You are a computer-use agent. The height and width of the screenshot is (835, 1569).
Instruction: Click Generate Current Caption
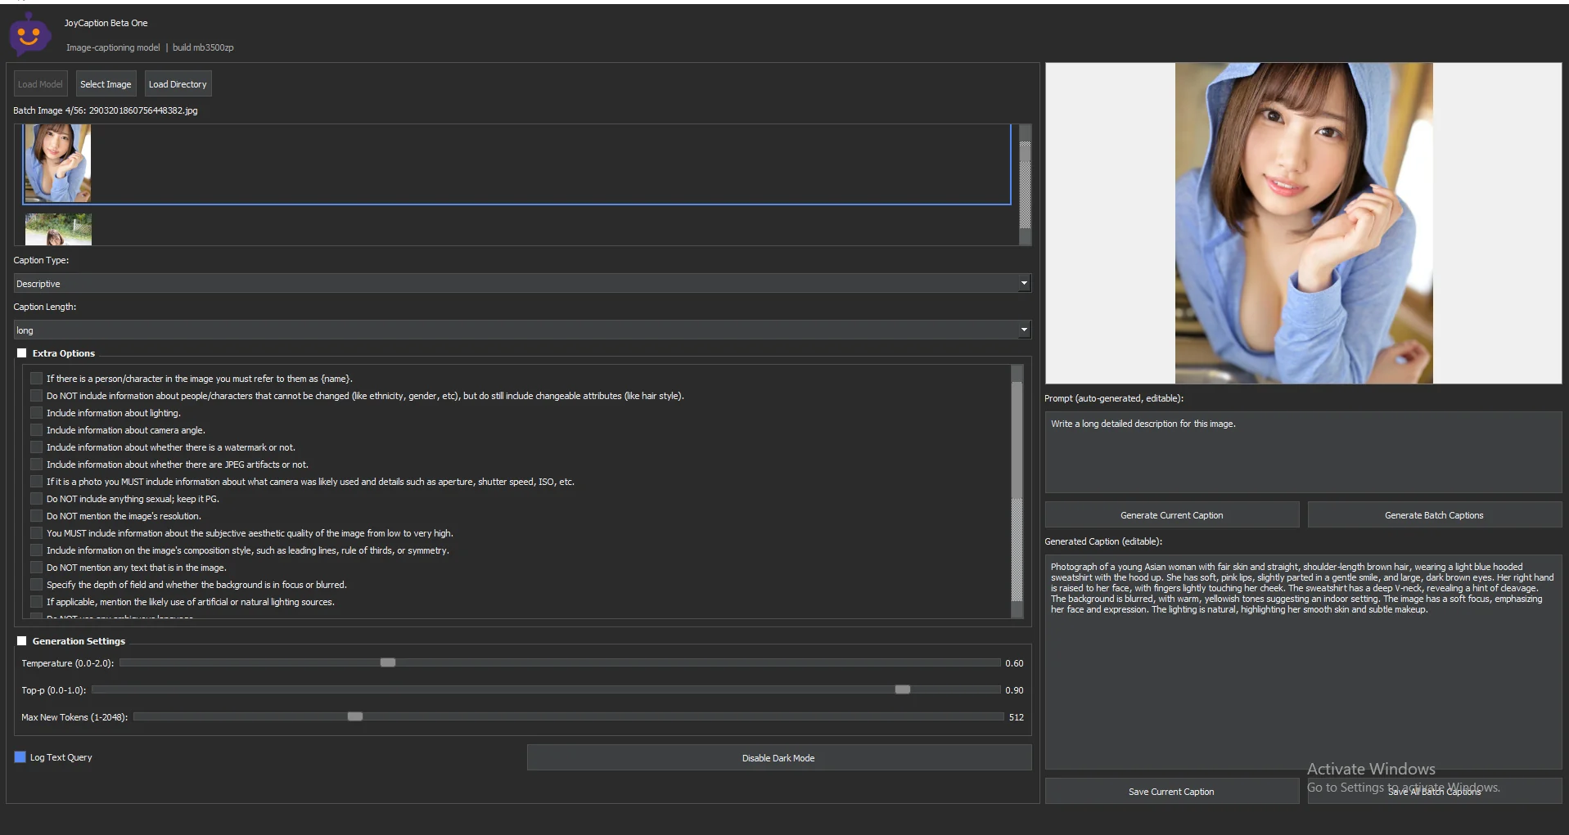click(1171, 515)
